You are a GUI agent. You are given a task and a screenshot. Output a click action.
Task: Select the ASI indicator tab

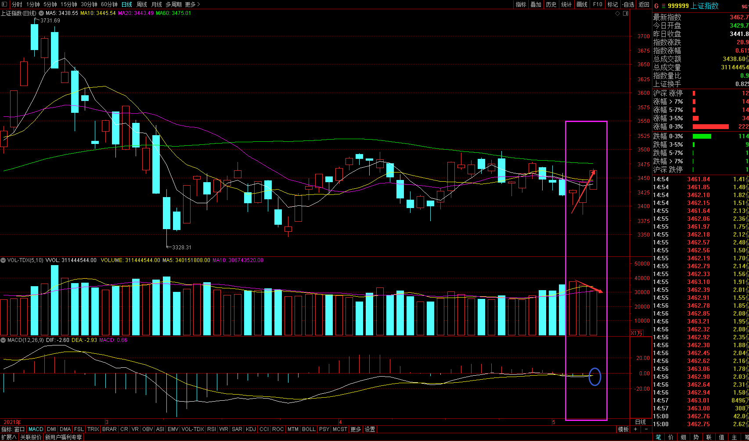(160, 429)
